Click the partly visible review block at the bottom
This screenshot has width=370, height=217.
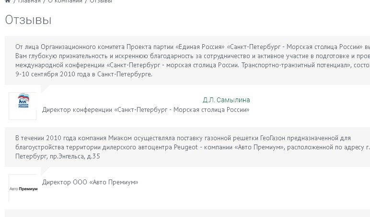point(187,213)
